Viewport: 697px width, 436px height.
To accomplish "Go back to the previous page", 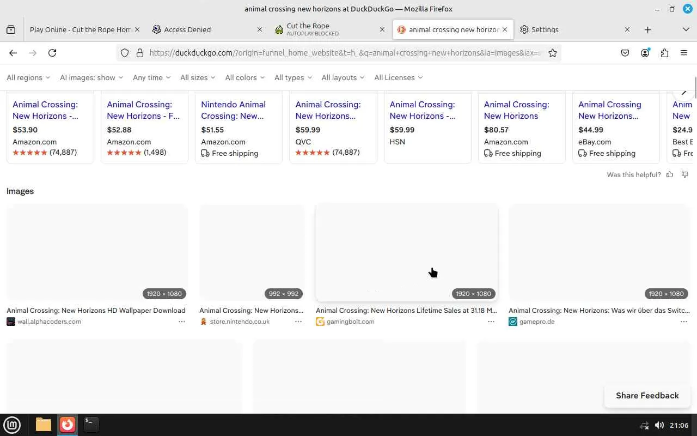I will [x=13, y=53].
